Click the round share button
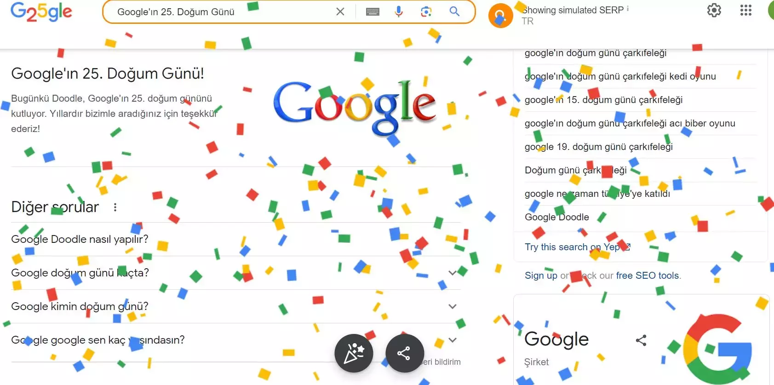 click(x=405, y=353)
